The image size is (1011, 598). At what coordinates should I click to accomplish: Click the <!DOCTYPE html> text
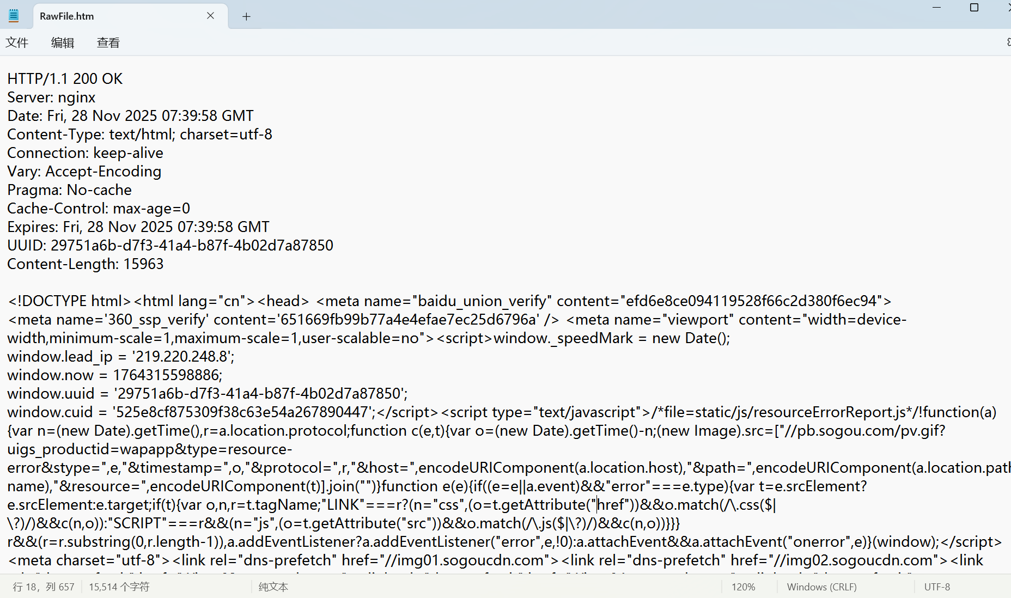pos(69,301)
